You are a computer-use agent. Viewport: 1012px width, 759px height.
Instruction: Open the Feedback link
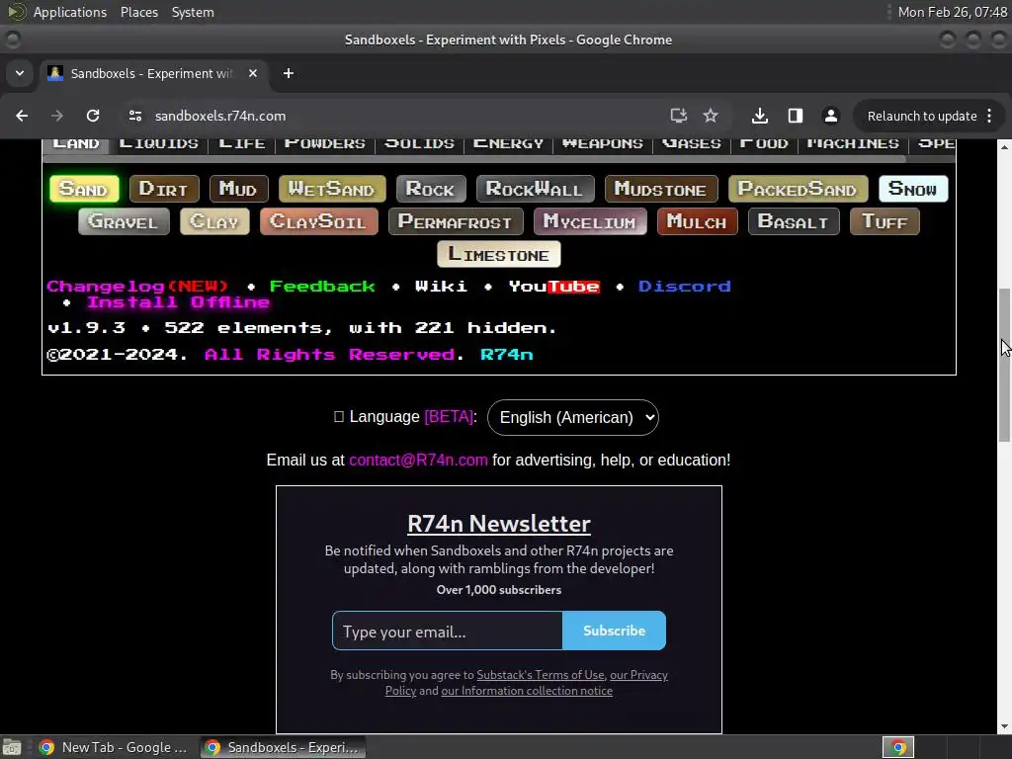click(322, 286)
